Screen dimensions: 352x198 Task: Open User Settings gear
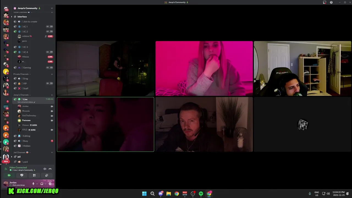[50, 184]
